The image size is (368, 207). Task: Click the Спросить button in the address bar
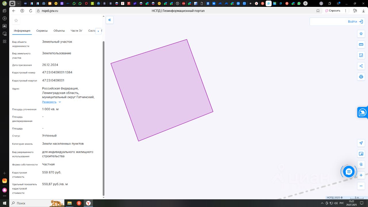point(333,11)
